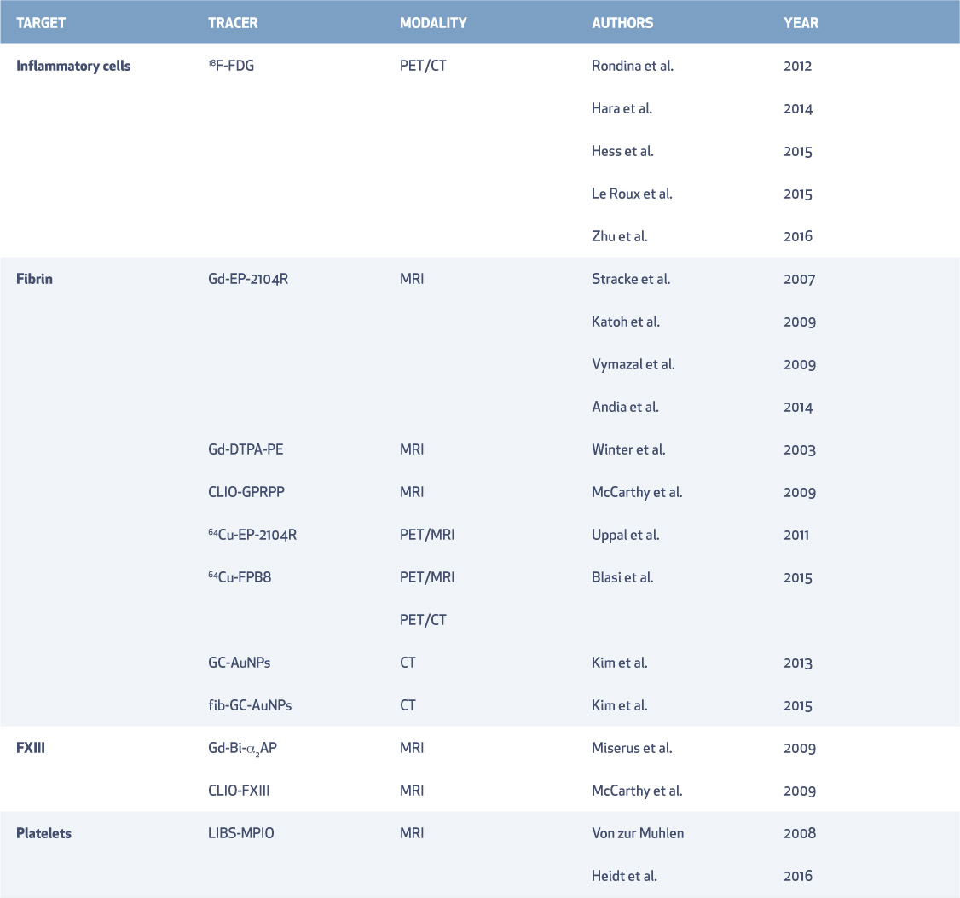Click the LIBS-MPIO tracer cell
960x898 pixels.
click(241, 833)
